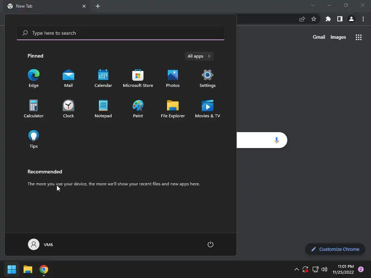Viewport: 371px width, 278px height.
Task: Start voice search with the microphone
Action: click(x=276, y=140)
